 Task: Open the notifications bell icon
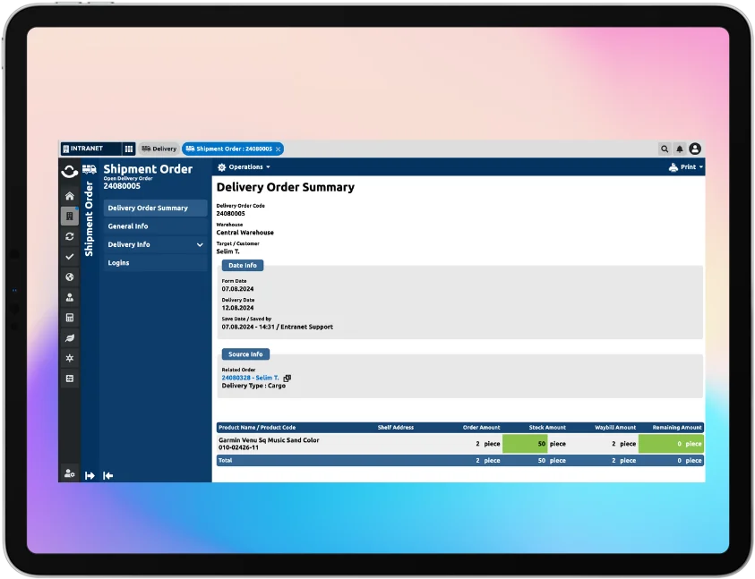[x=680, y=149]
